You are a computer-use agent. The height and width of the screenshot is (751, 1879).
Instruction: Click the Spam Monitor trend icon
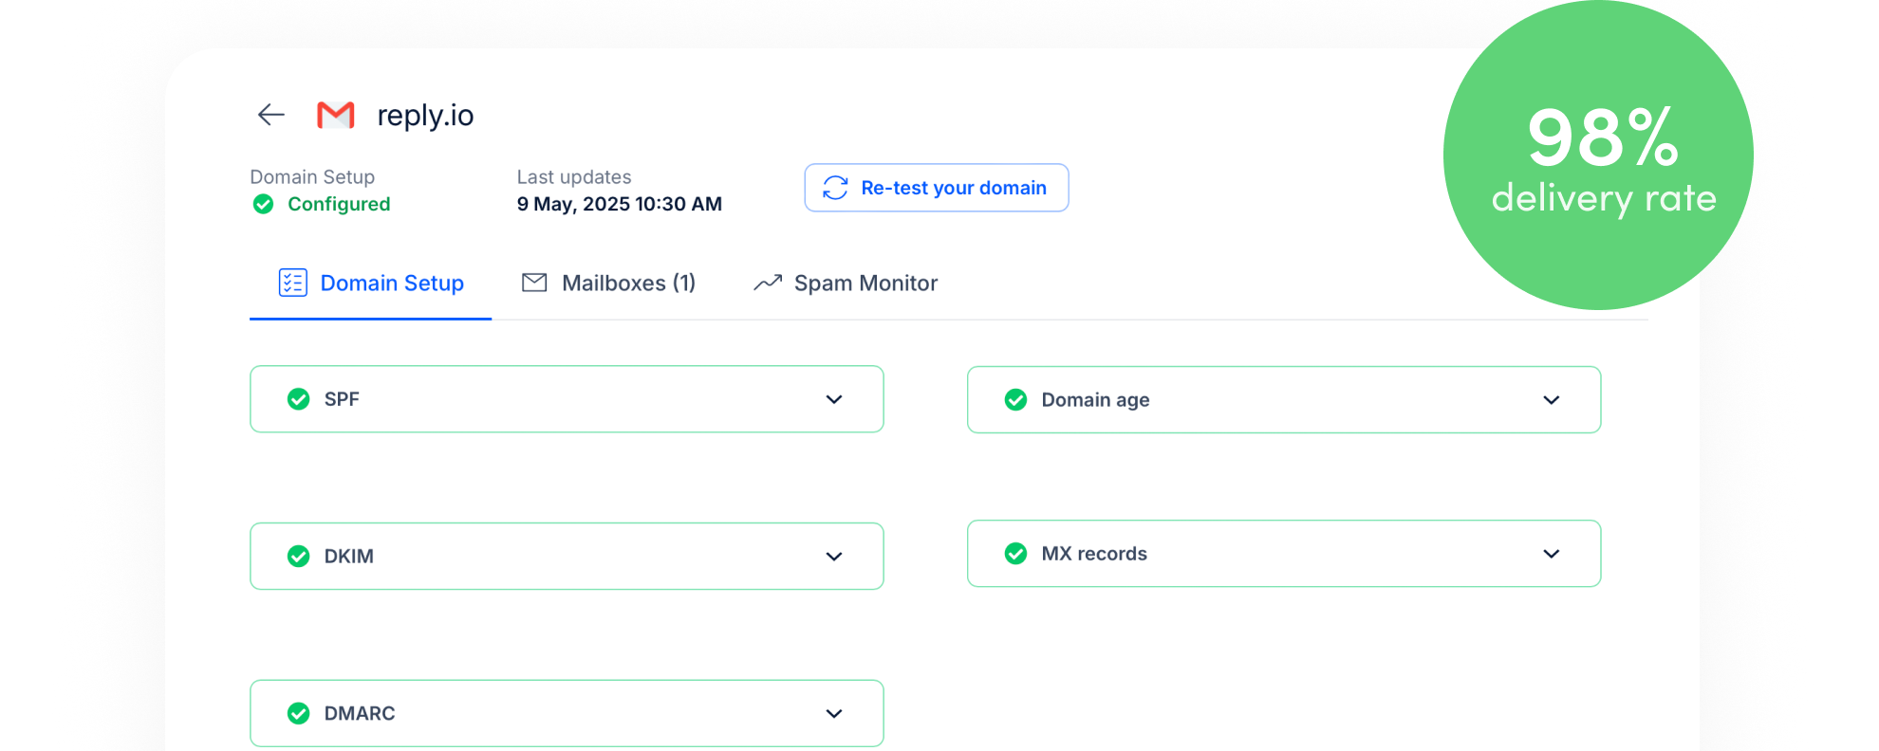coord(768,283)
